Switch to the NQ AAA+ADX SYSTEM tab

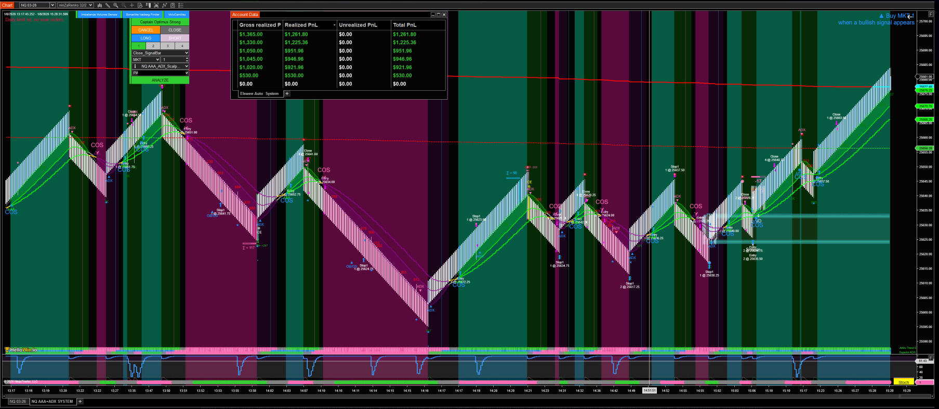coord(52,401)
